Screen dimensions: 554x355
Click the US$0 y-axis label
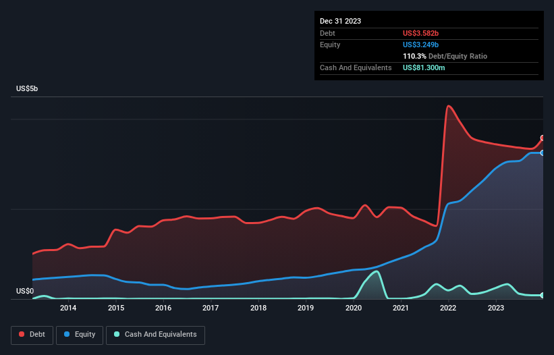25,291
